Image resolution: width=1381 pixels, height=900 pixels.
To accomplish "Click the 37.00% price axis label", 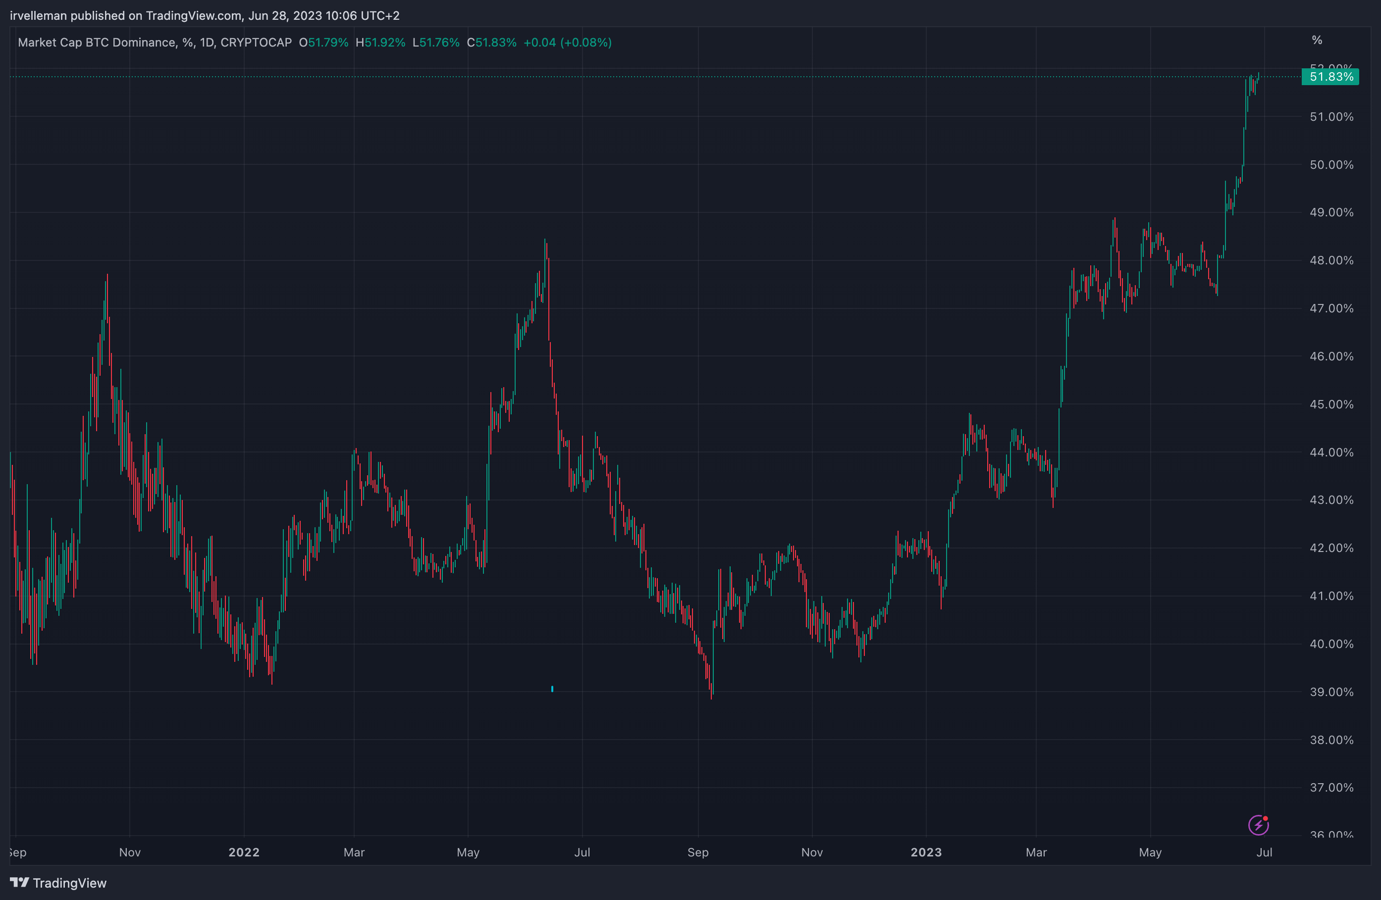I will (x=1331, y=788).
